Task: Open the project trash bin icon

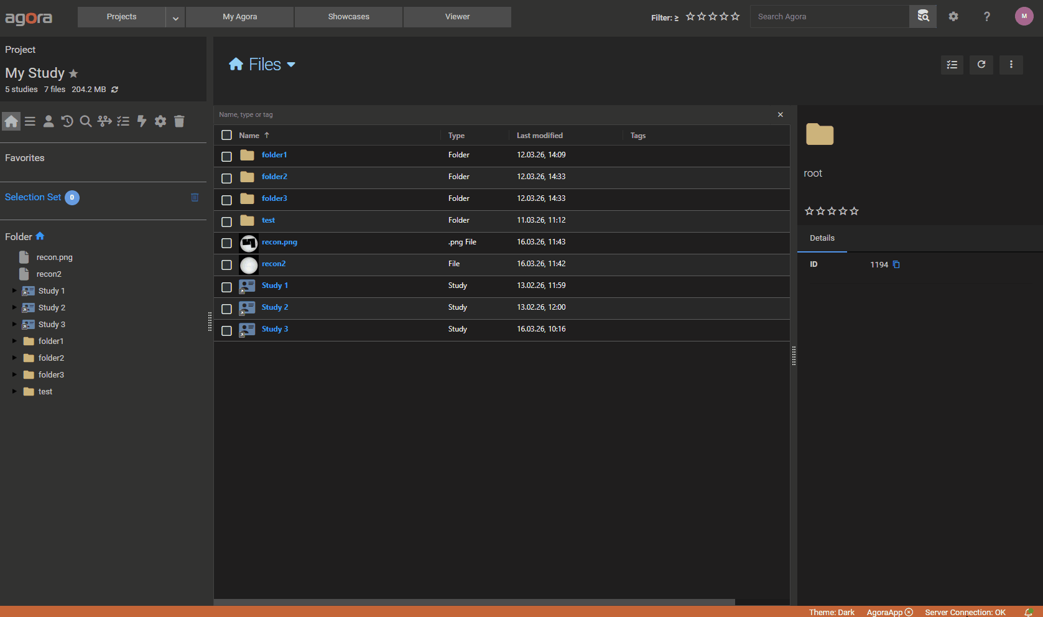Action: point(179,121)
